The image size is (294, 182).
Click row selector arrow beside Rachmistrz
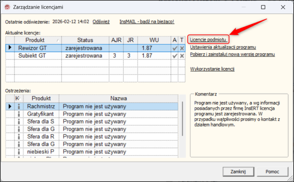click(x=10, y=106)
